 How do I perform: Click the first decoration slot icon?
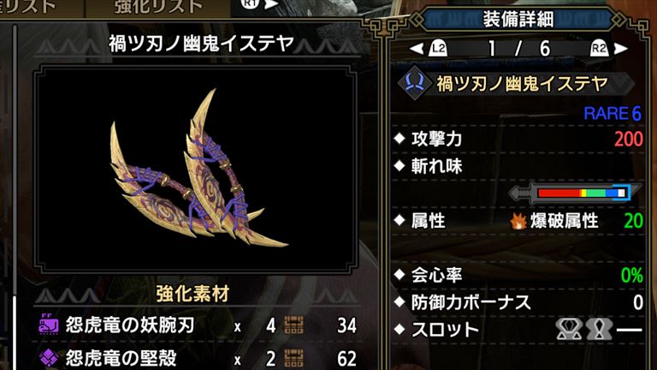(569, 329)
